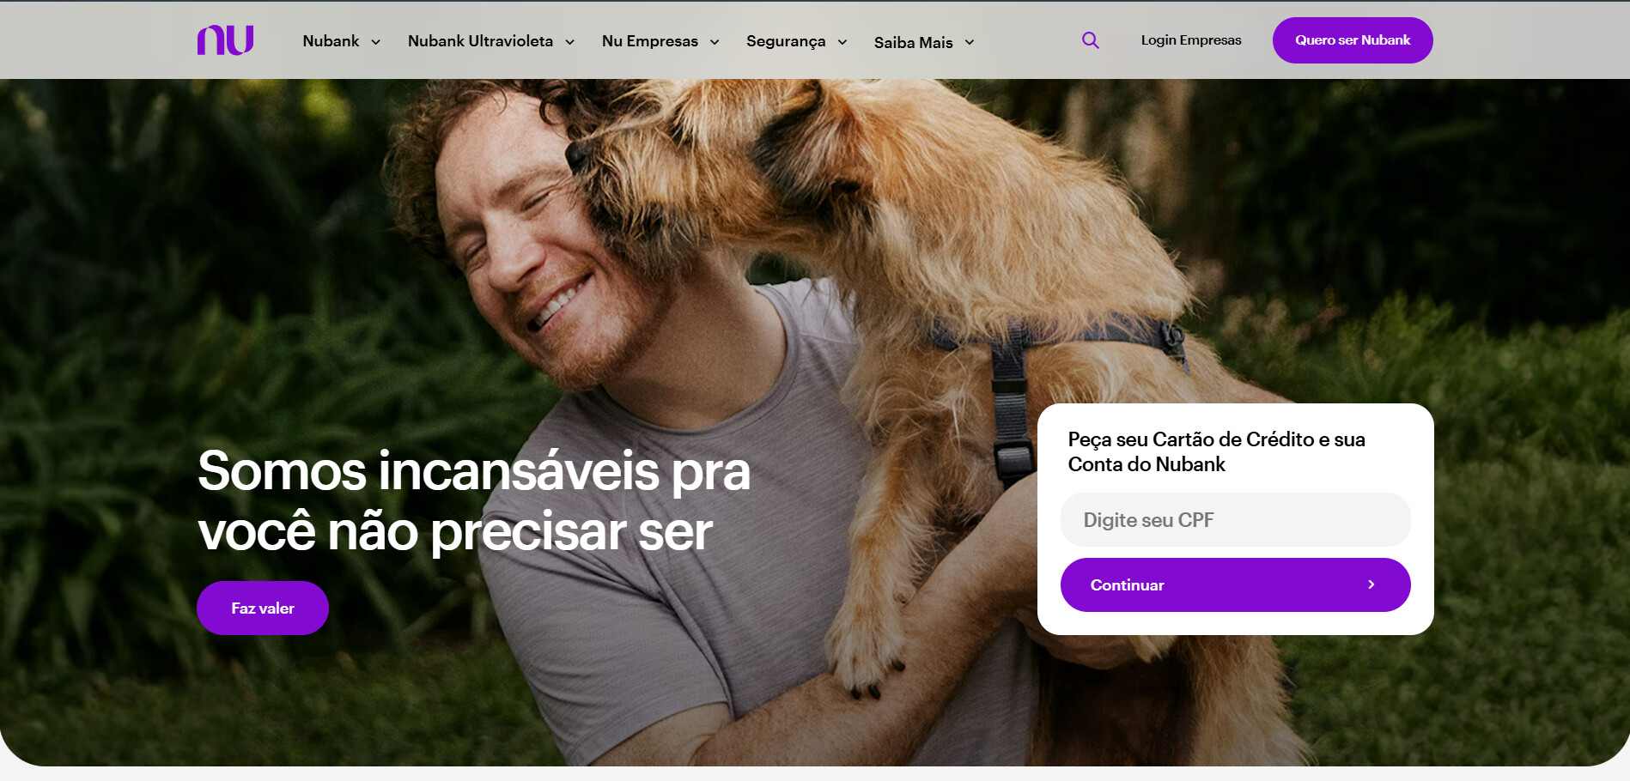The image size is (1630, 781).
Task: Expand the Segurança dropdown chevron
Action: pyautogui.click(x=842, y=42)
